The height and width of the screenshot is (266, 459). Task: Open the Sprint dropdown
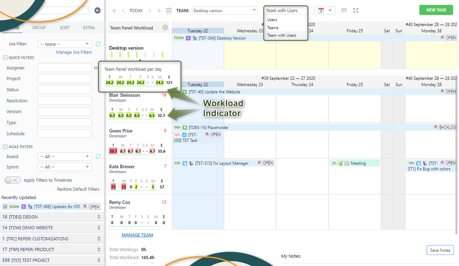pyautogui.click(x=64, y=167)
